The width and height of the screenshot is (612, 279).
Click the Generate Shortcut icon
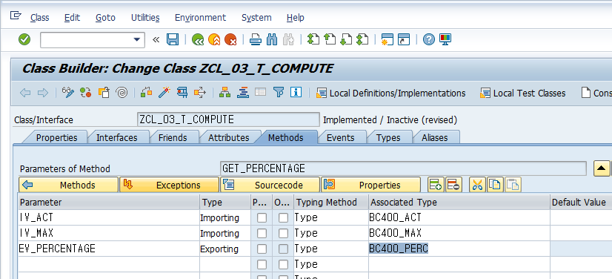point(404,39)
